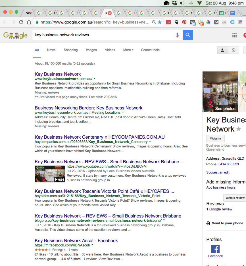Click the Bluetooth icon in menu bar
This screenshot has height=266, width=246.
191,3
